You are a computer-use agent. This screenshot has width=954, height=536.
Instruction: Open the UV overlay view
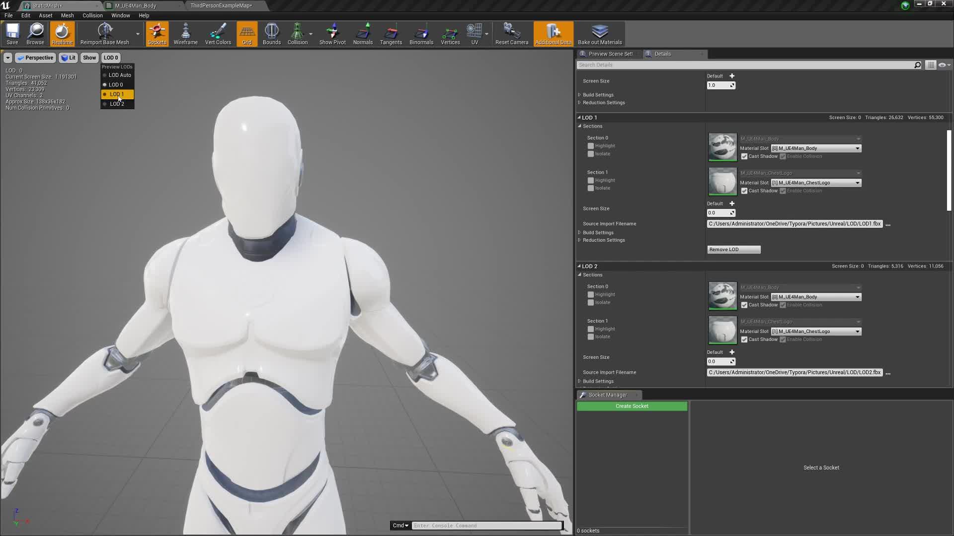pos(474,34)
